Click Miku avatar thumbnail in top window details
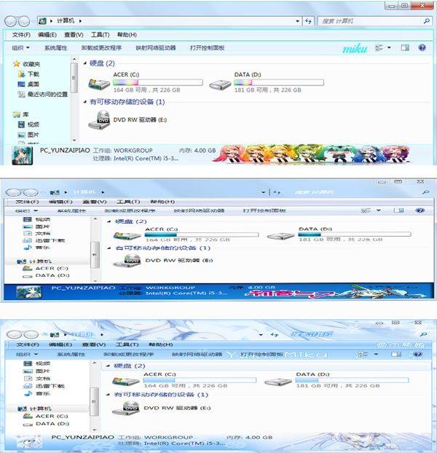This screenshot has height=453, width=437. 23,155
